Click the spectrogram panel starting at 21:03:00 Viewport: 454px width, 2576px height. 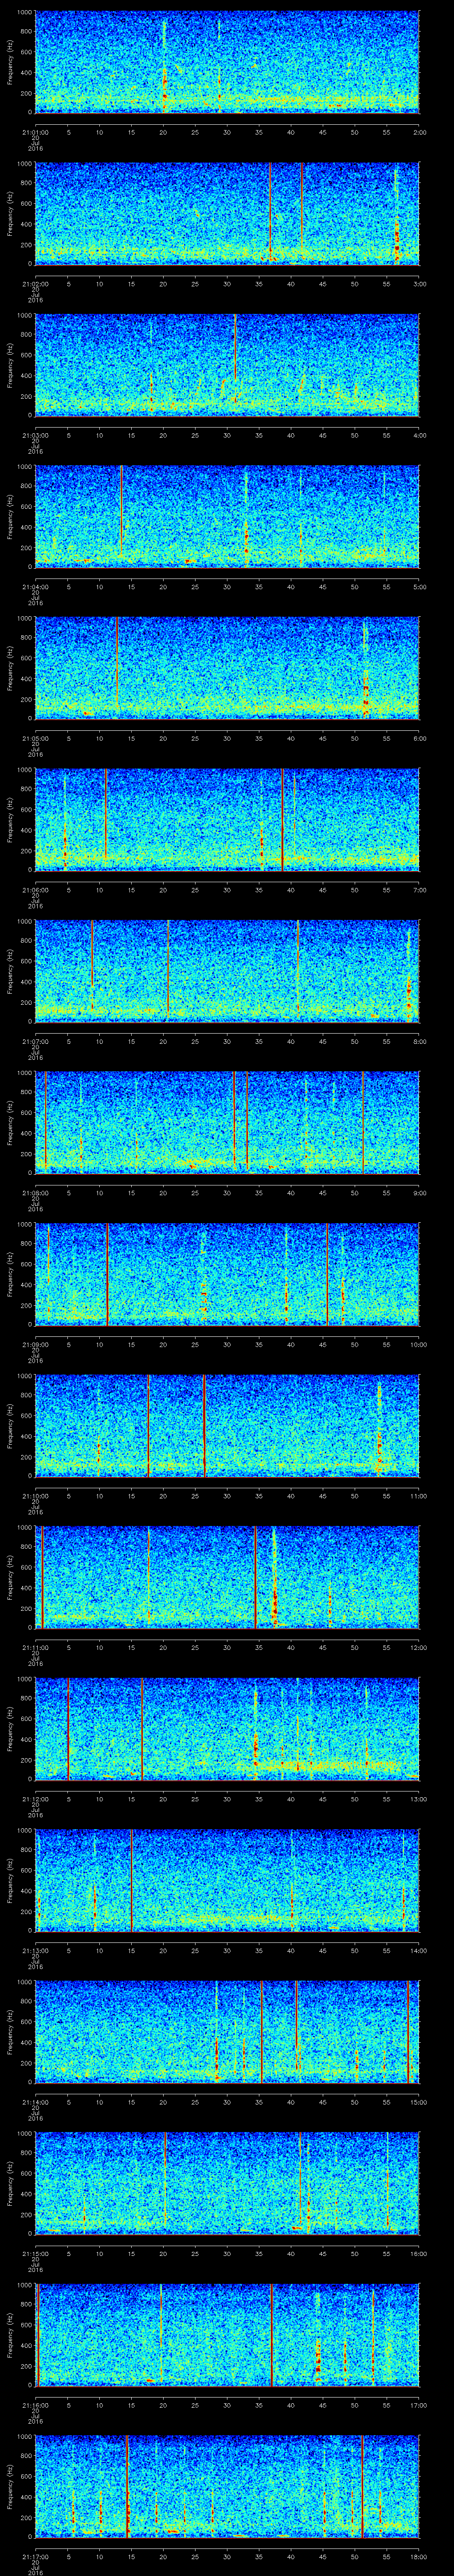(x=227, y=365)
